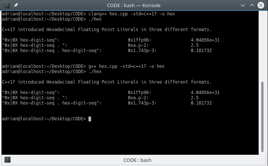Click the terminal cursor at last prompt
The height and width of the screenshot is (166, 268).
point(90,119)
